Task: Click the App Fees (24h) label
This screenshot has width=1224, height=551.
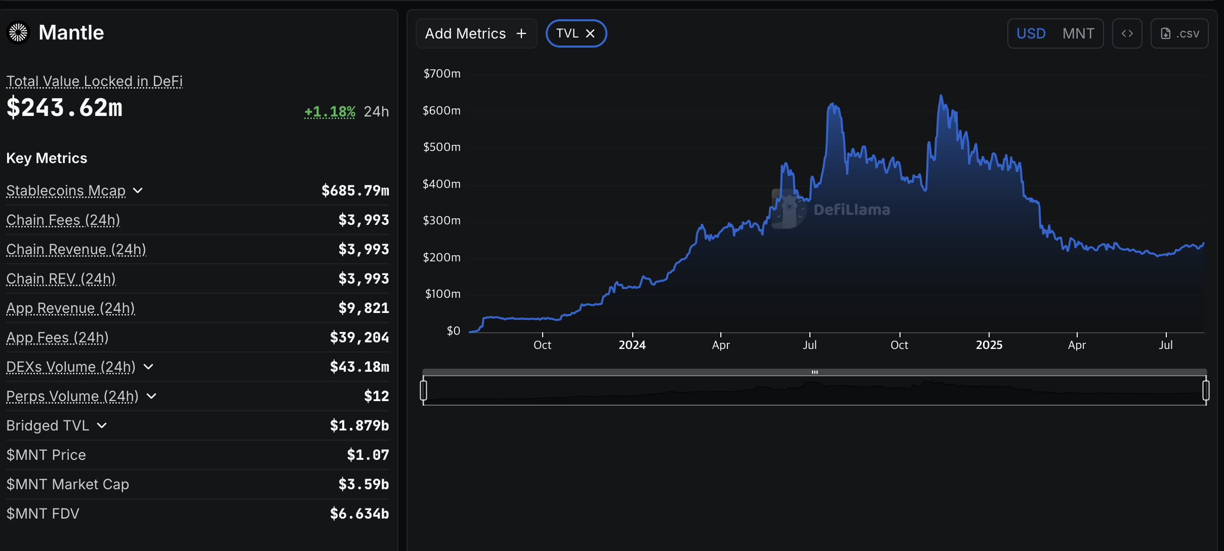Action: 58,337
